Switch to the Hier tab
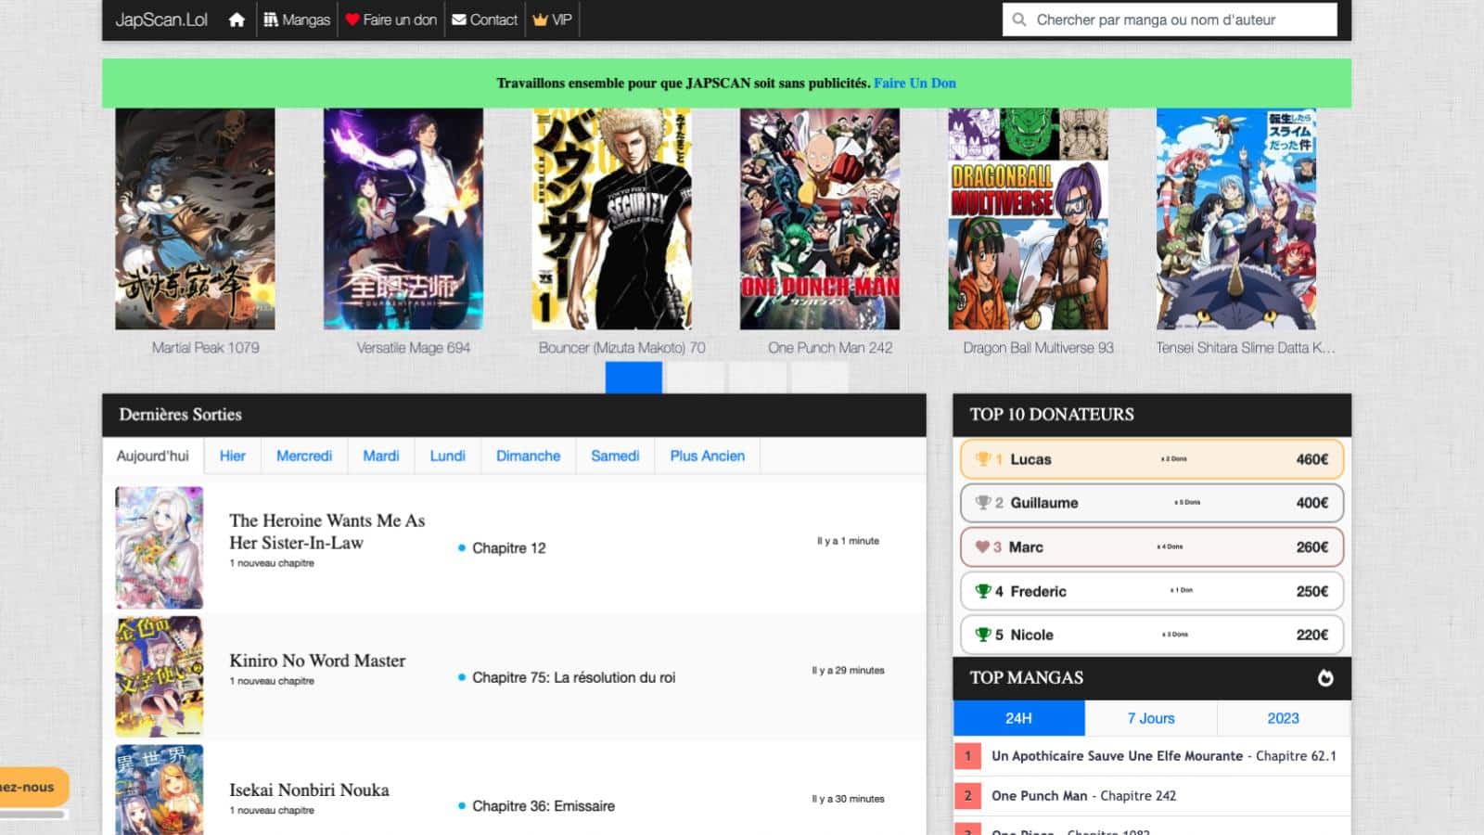Image resolution: width=1484 pixels, height=835 pixels. [x=233, y=456]
